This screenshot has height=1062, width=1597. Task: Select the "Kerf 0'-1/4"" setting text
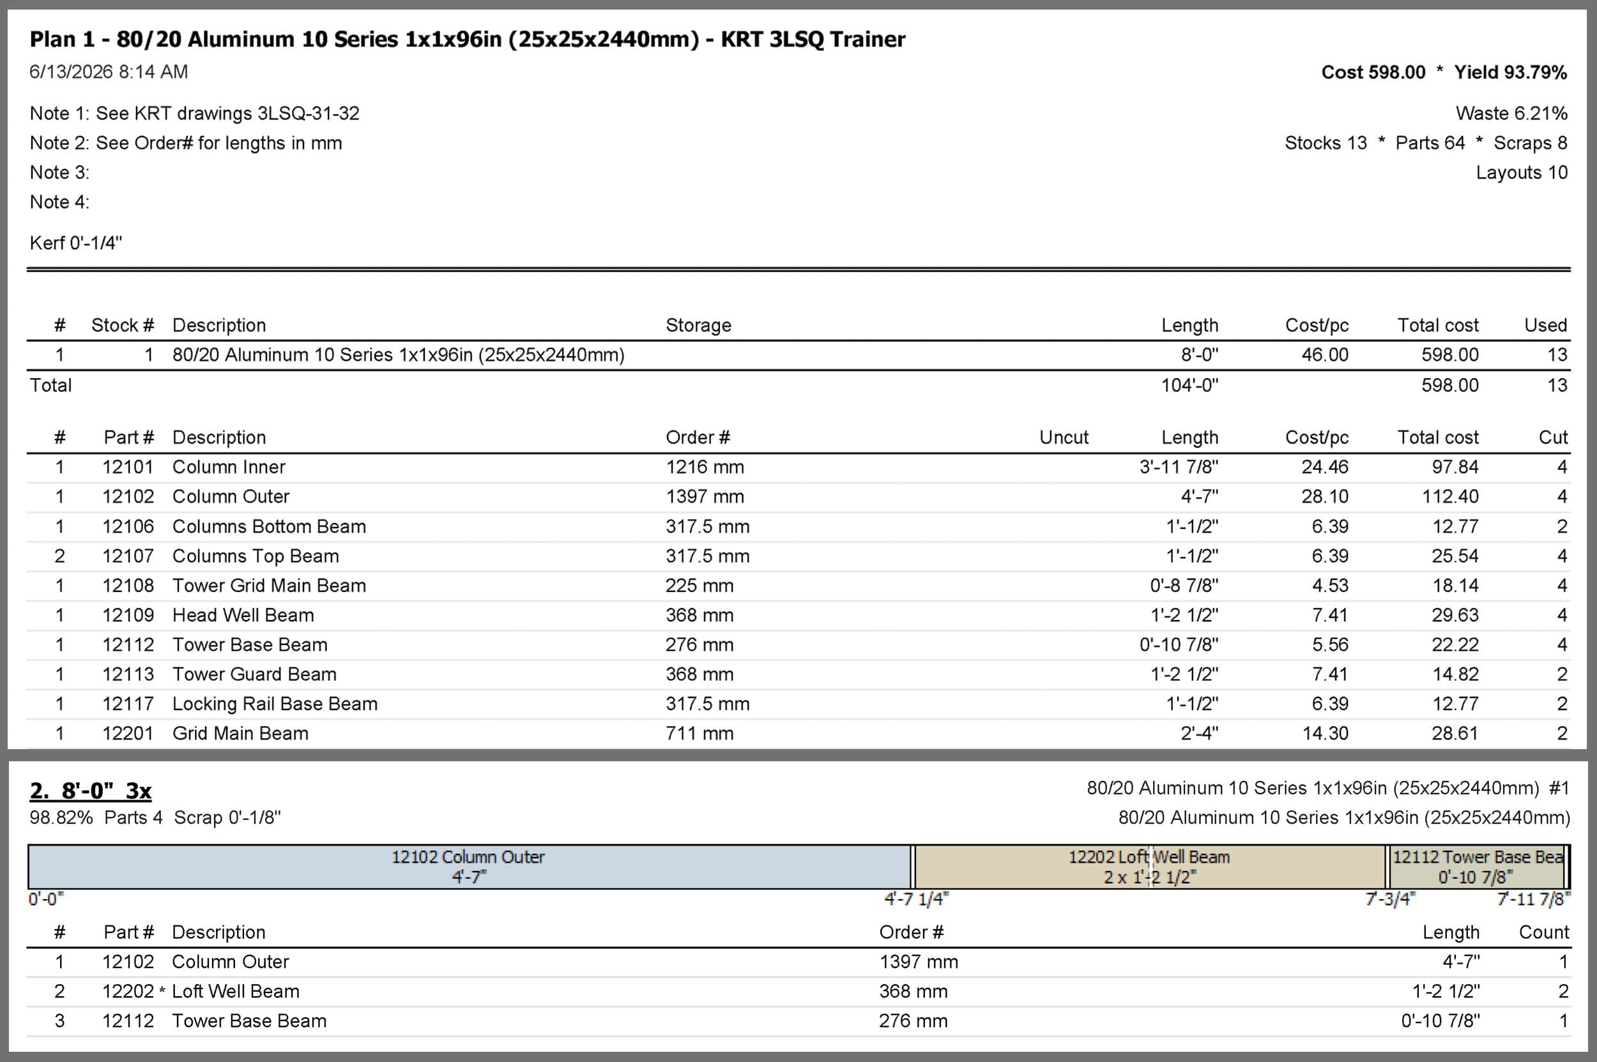(76, 243)
